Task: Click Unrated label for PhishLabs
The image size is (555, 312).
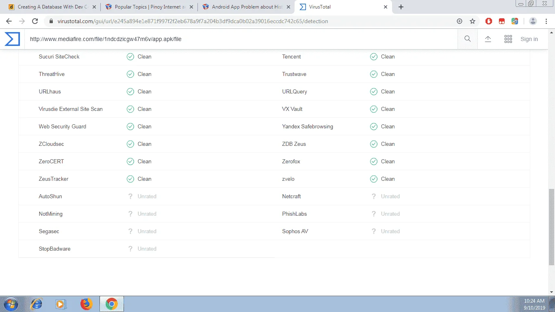Action: [x=390, y=214]
